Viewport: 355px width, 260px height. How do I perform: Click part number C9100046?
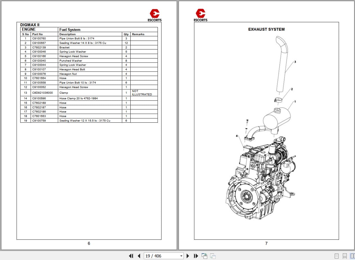pyautogui.click(x=39, y=51)
